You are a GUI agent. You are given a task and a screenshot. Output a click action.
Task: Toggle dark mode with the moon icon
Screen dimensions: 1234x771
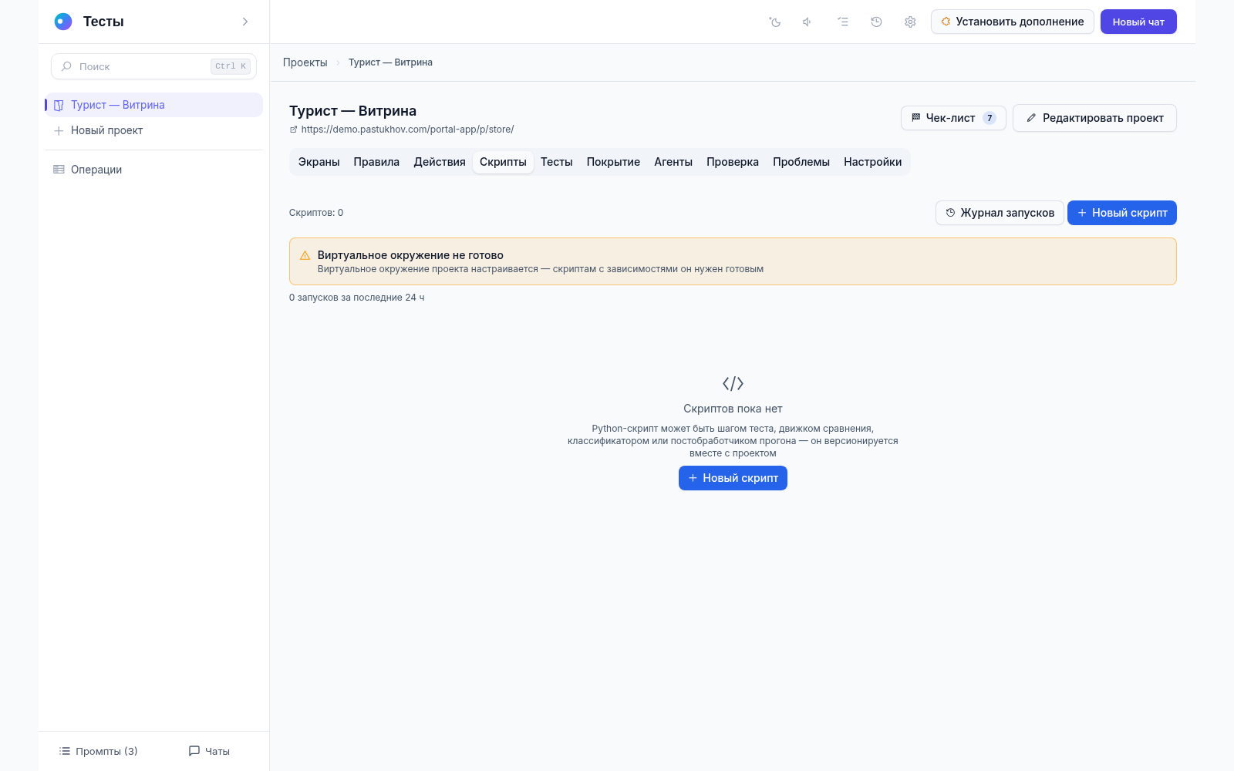[775, 22]
